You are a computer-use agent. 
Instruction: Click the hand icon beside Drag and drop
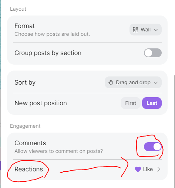click(111, 82)
